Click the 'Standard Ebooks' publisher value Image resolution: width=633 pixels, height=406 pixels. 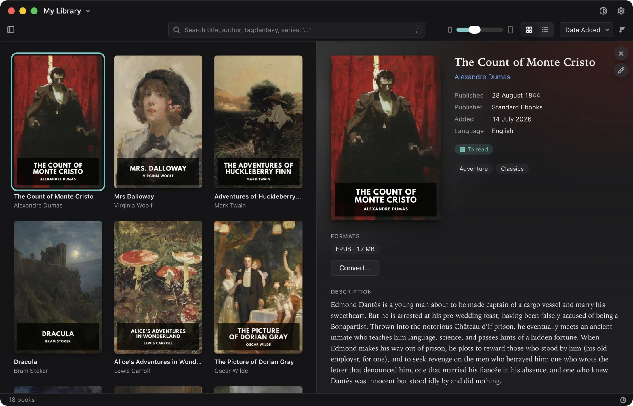pyautogui.click(x=517, y=107)
